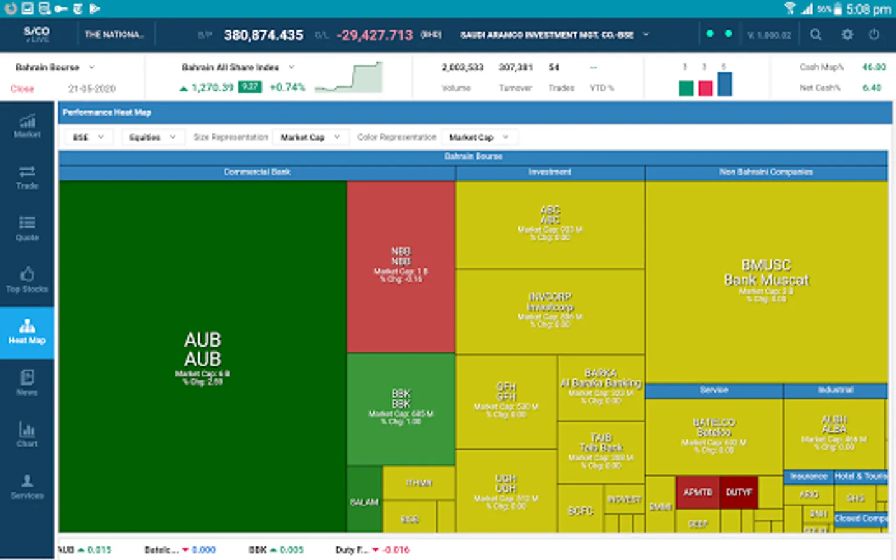Click the Non Bahraini Companies header
Viewport: 896px width, 560px height.
[767, 172]
